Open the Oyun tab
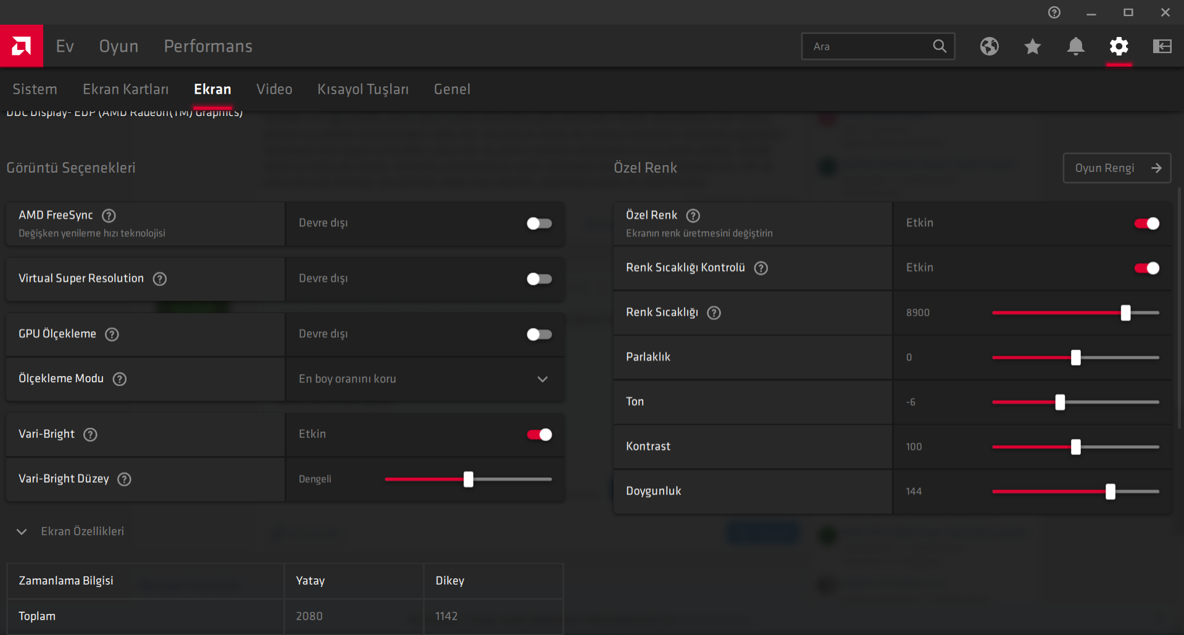 [119, 46]
